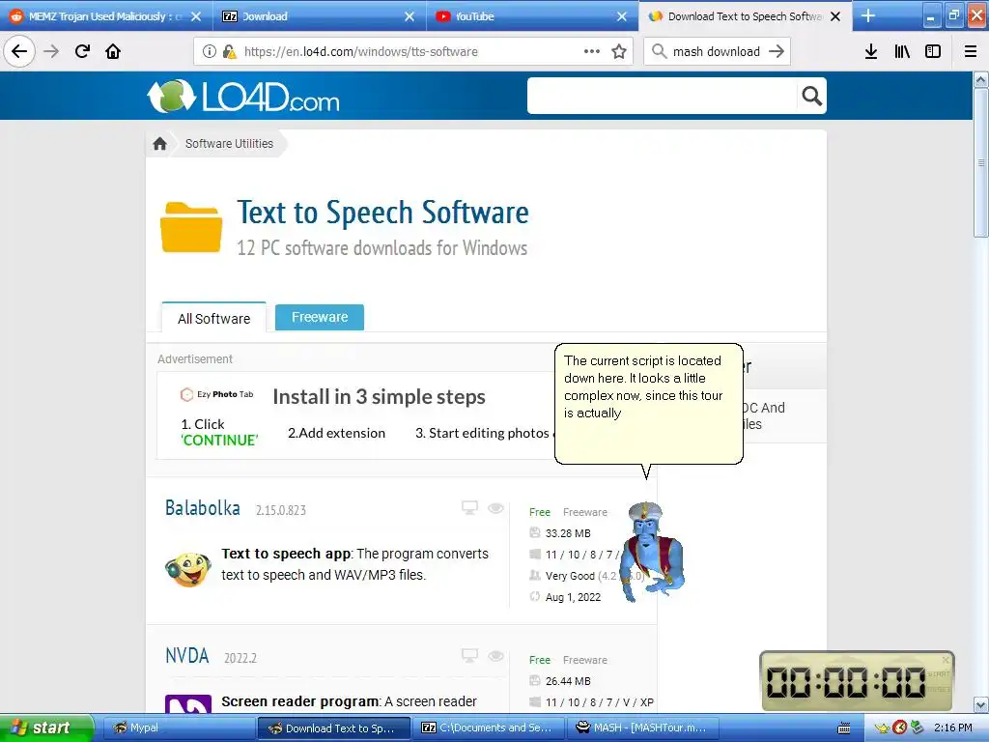The image size is (989, 742).
Task: Close the MEMZ Trojan tab
Action: pos(196,16)
